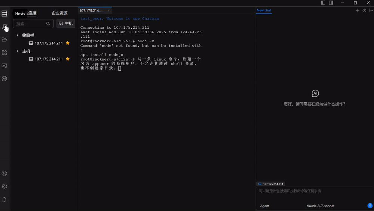Start a new chat with plus icon
Viewport: 374px width, 211px height.
point(357,10)
